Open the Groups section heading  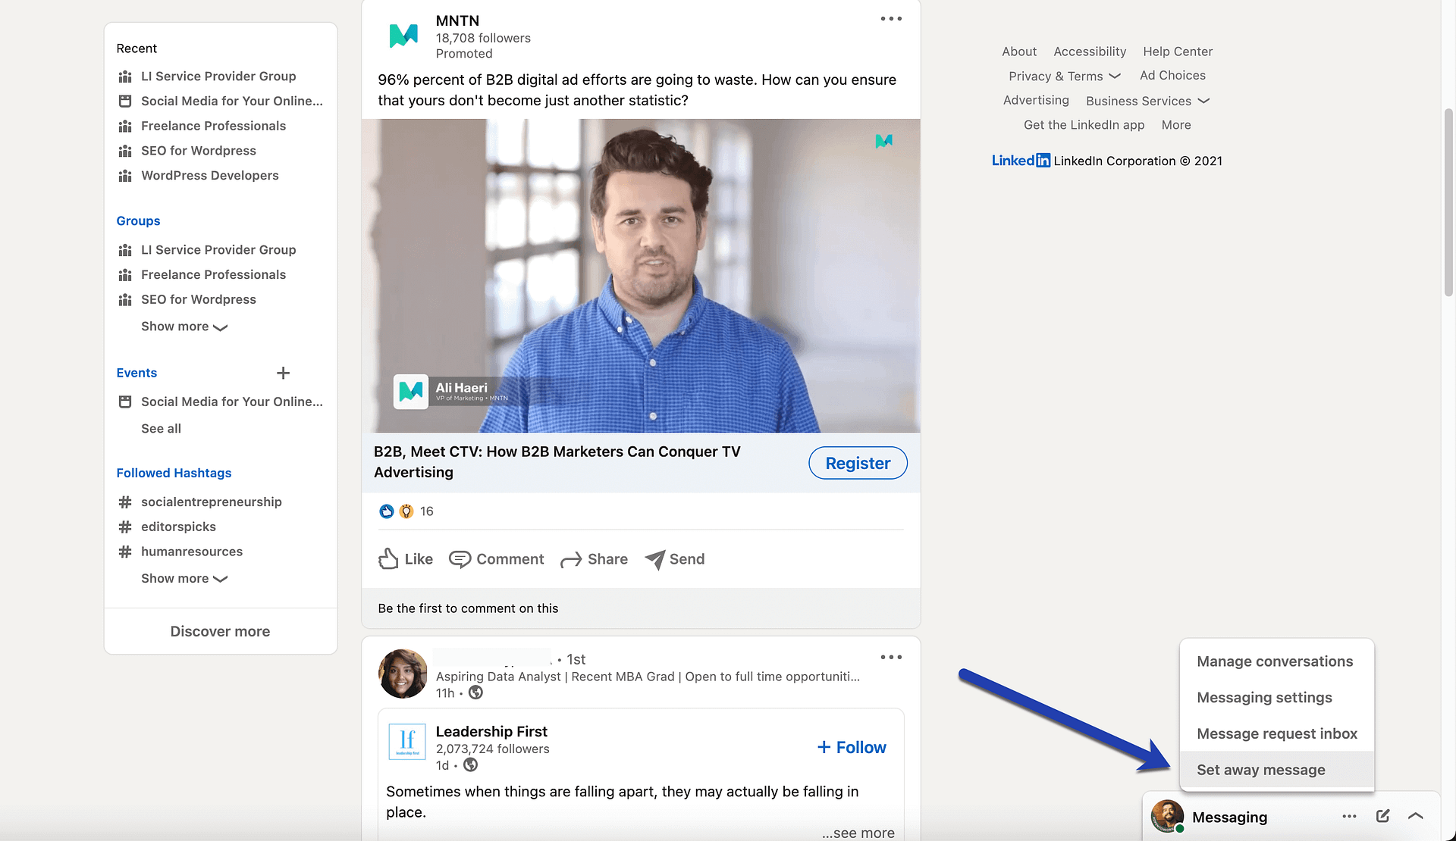click(x=138, y=221)
